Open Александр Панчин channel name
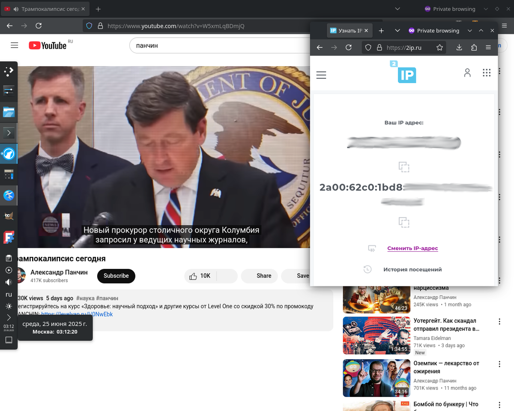514x411 pixels. coord(59,272)
